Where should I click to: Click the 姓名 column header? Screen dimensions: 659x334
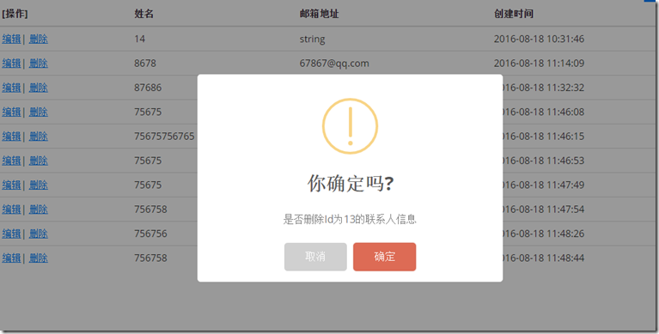click(143, 14)
